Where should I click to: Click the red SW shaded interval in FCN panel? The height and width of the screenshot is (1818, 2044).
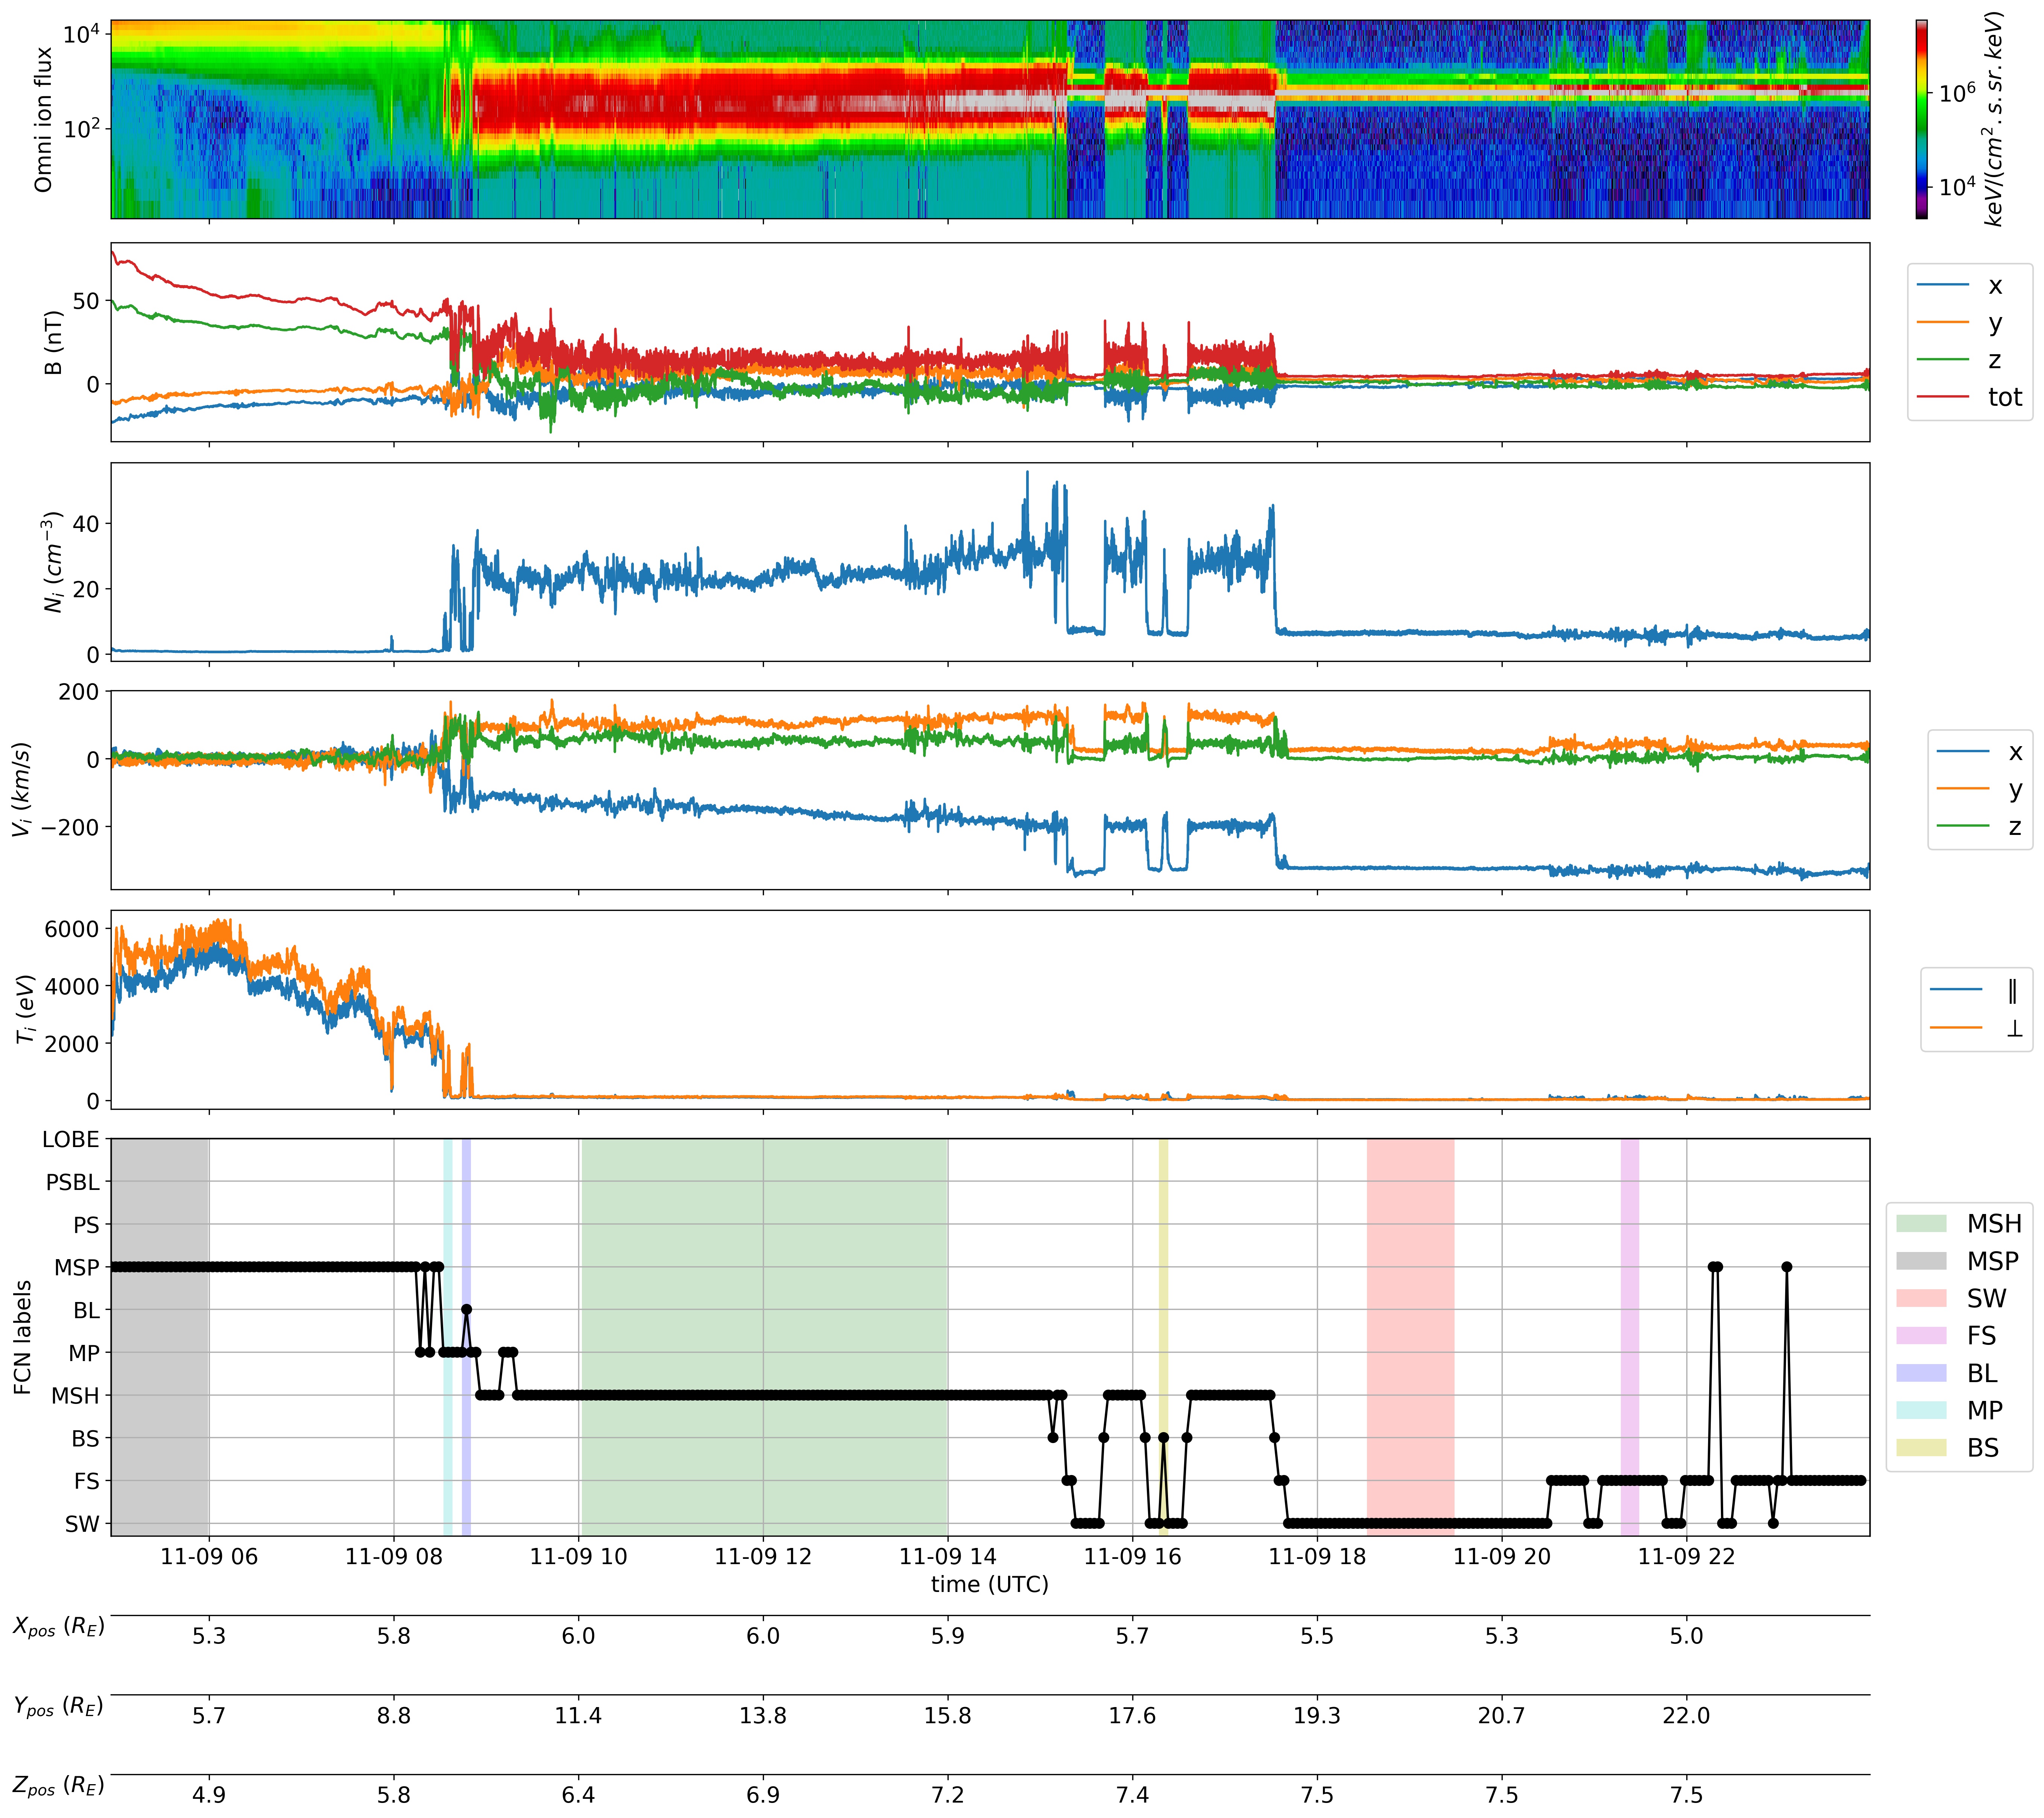coord(1410,1337)
